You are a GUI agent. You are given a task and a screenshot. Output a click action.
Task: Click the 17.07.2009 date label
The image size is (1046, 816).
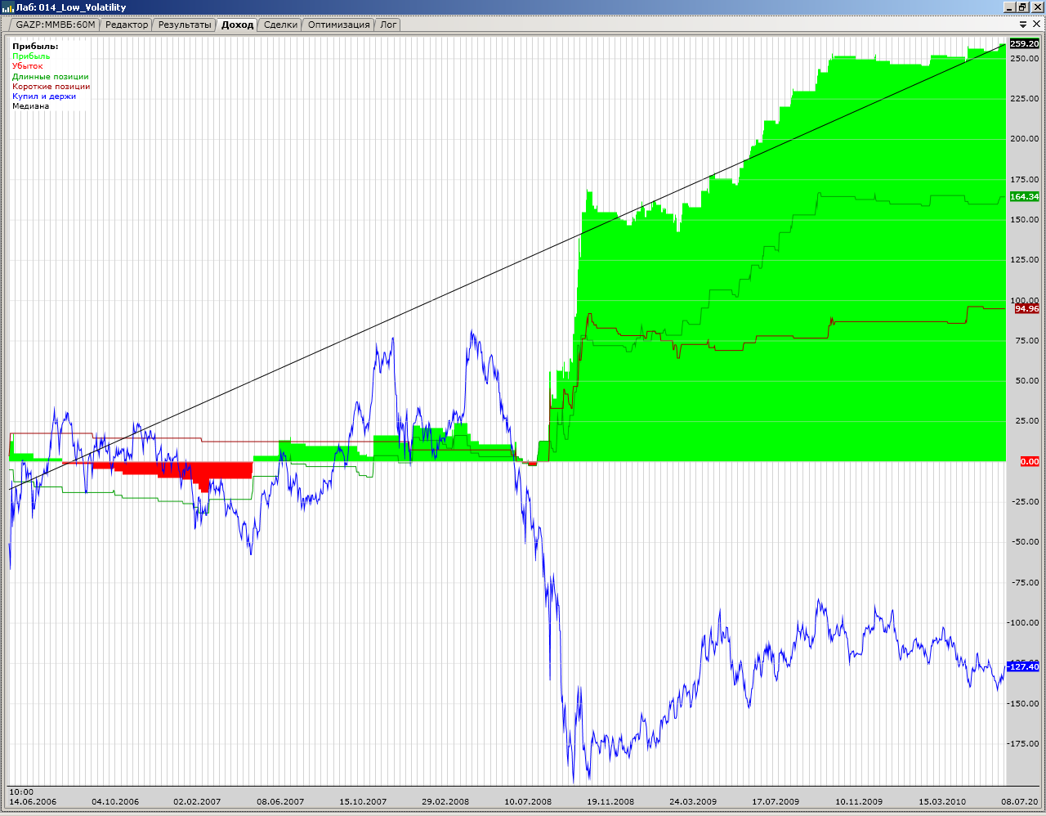click(x=776, y=802)
